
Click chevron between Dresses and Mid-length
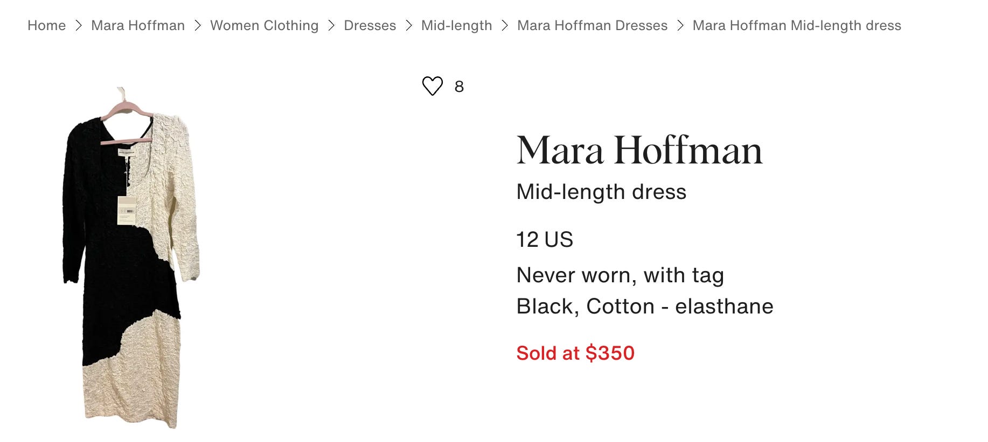[409, 25]
